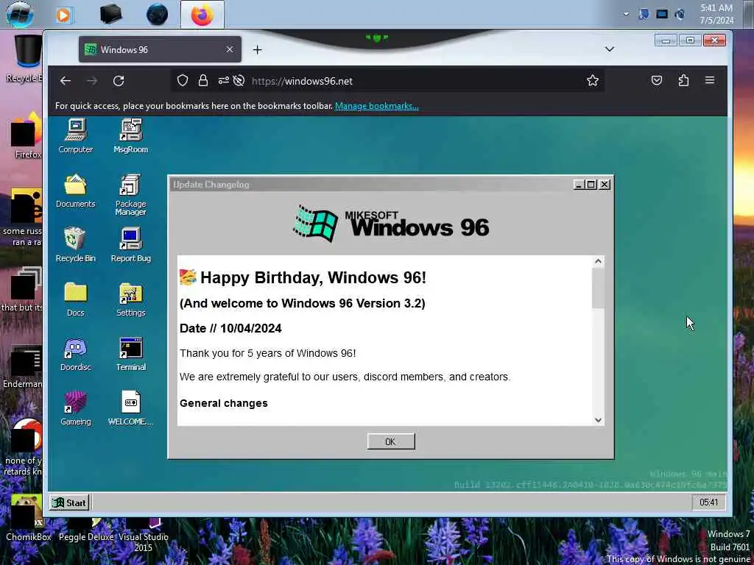
Task: Launch the Terminal shortcut
Action: point(131,354)
